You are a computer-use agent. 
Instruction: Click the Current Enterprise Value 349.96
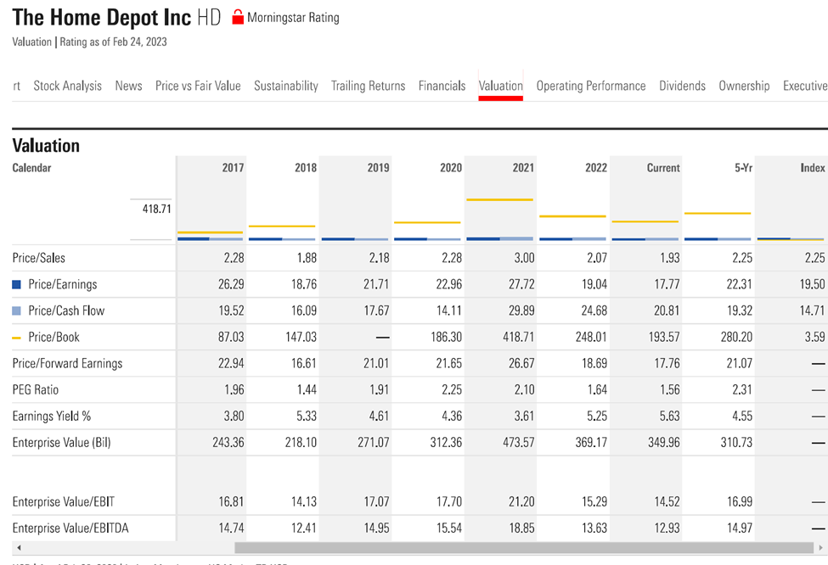point(664,443)
